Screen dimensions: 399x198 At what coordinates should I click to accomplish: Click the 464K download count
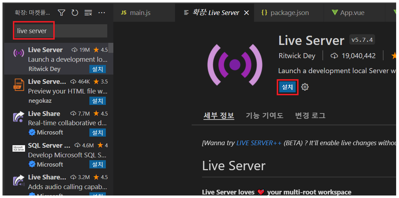click(80, 82)
